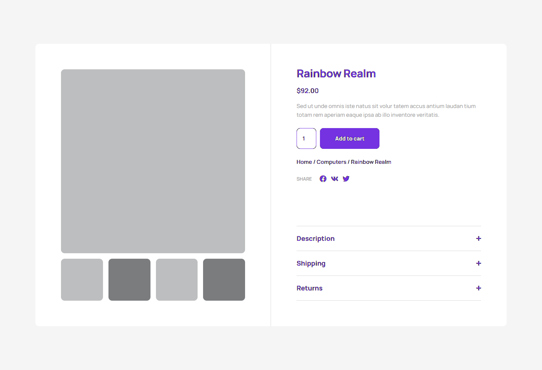Open the Returns accordion heading
The height and width of the screenshot is (370, 542).
(x=309, y=288)
